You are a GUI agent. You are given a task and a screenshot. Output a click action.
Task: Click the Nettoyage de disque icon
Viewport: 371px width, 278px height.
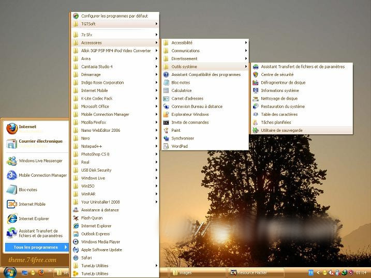coord(255,99)
